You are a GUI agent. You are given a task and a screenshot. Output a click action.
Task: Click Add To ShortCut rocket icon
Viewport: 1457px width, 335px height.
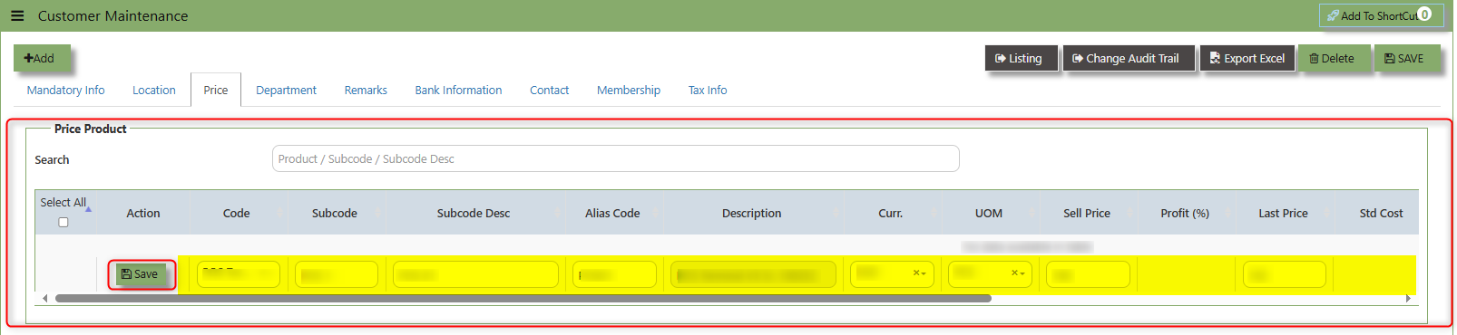point(1333,15)
